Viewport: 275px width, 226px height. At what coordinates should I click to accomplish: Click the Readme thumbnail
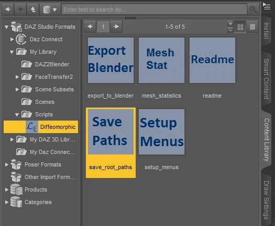(212, 61)
